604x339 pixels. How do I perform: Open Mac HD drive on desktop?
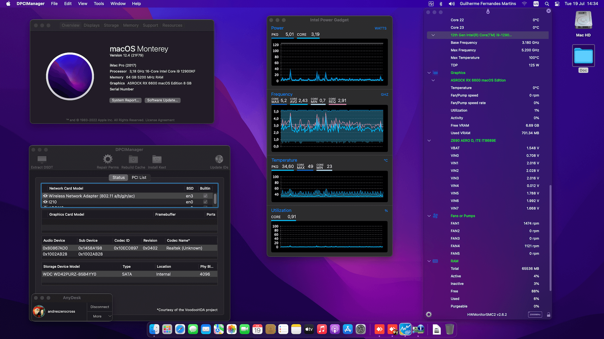[583, 20]
